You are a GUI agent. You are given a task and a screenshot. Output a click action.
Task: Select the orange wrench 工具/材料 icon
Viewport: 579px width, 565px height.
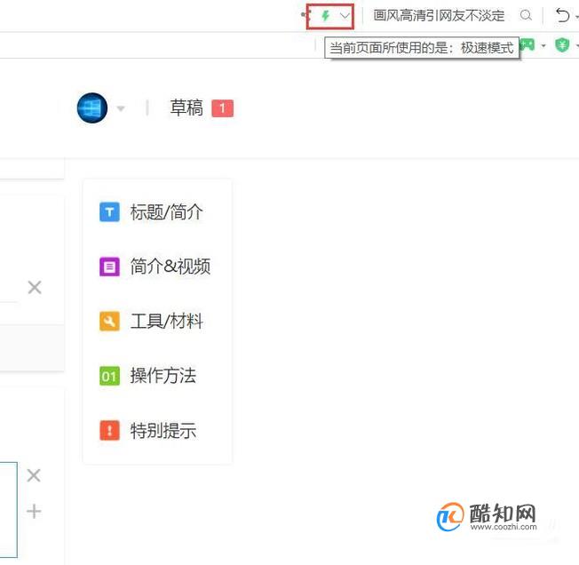109,321
